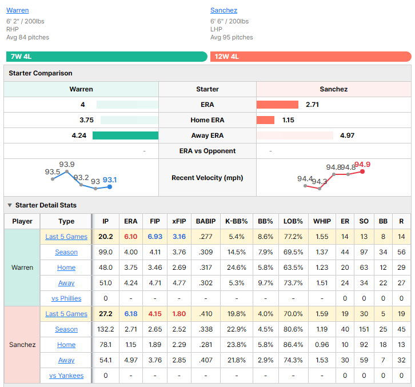This screenshot has width=415, height=387.
Task: Click the green 7W 4L record bar
Action: point(107,57)
